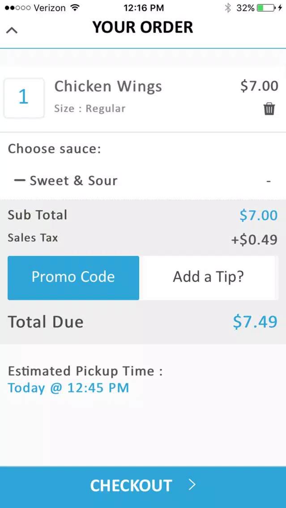Tap the arrow beside CHECKOUT
This screenshot has width=286, height=508.
192,485
